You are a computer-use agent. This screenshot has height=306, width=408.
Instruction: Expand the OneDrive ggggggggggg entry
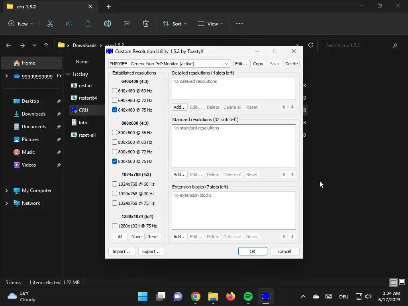point(6,76)
